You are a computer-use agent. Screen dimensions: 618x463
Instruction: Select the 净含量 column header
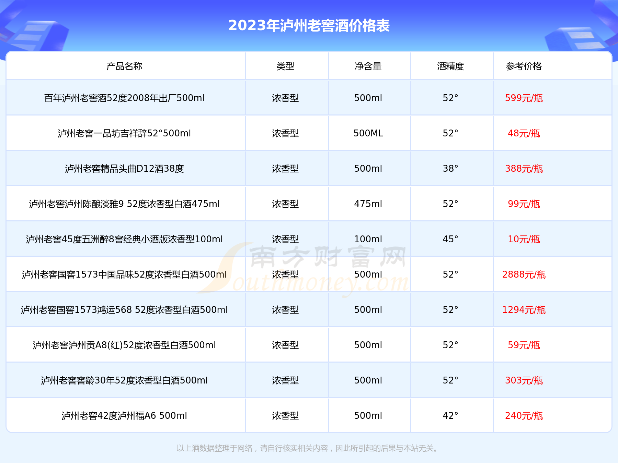368,66
